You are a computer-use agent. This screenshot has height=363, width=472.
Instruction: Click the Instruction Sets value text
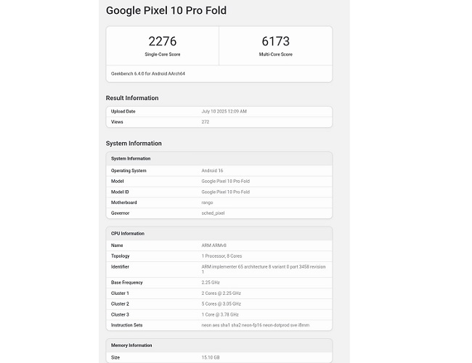coord(256,325)
